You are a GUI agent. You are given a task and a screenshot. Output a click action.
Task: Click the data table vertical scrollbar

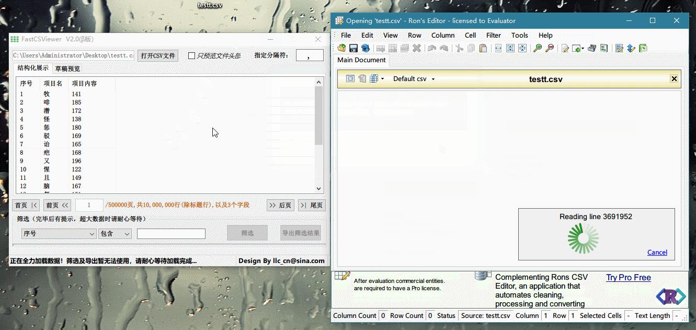[x=318, y=136]
